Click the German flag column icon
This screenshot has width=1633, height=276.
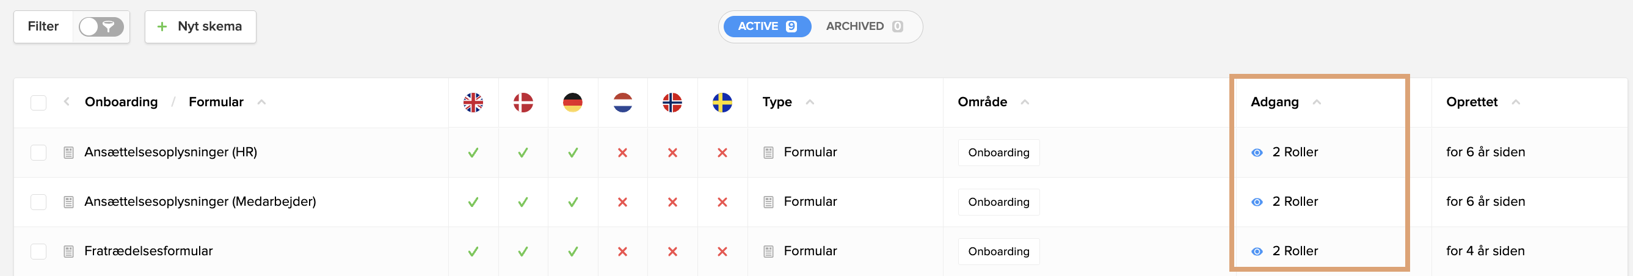(572, 102)
